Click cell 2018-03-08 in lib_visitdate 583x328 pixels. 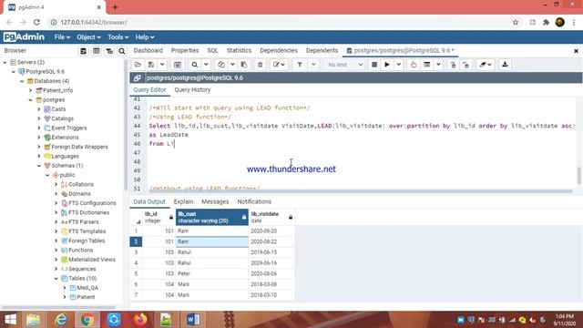click(x=271, y=284)
